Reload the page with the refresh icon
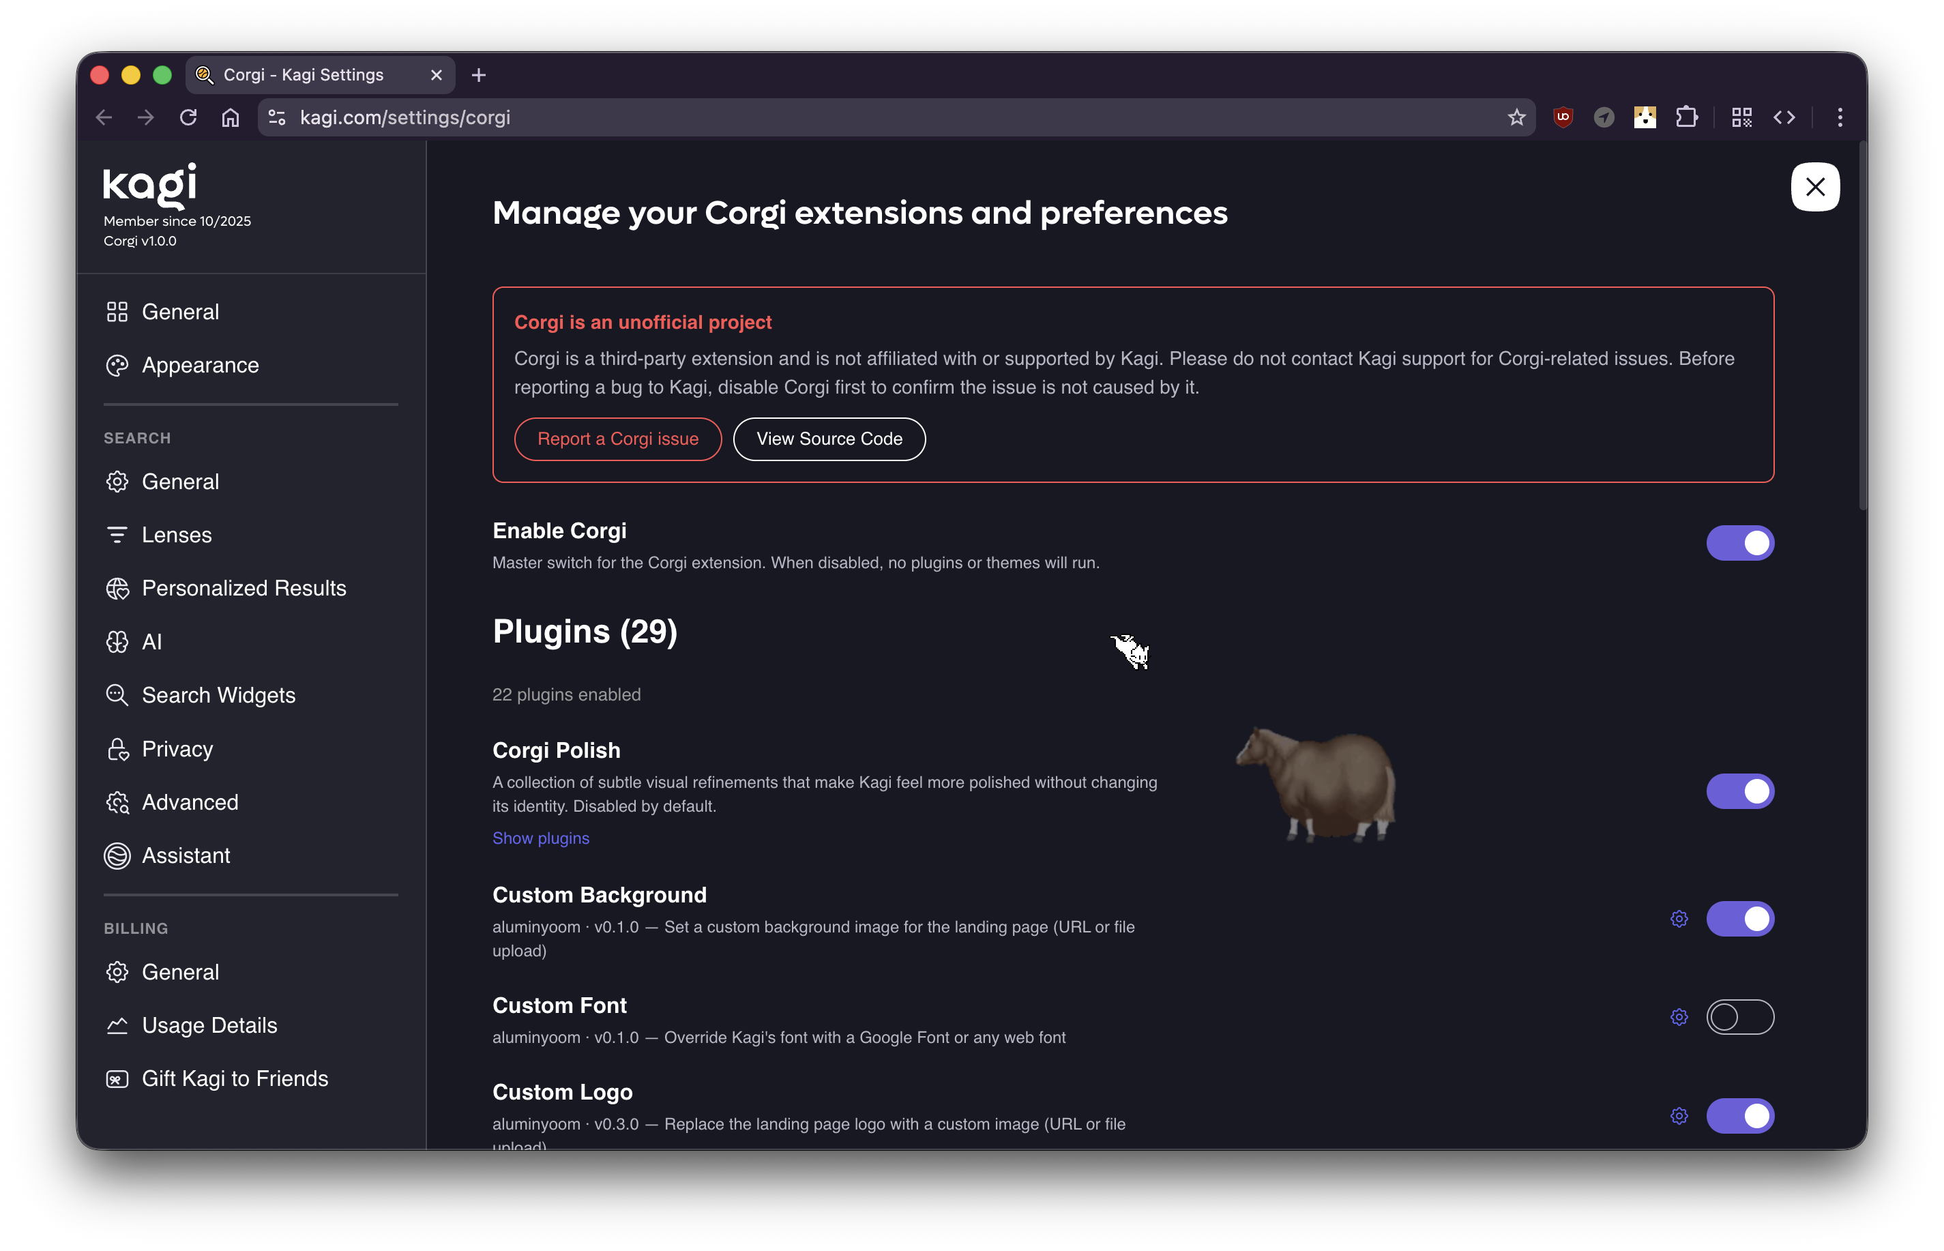This screenshot has width=1944, height=1251. pos(188,118)
